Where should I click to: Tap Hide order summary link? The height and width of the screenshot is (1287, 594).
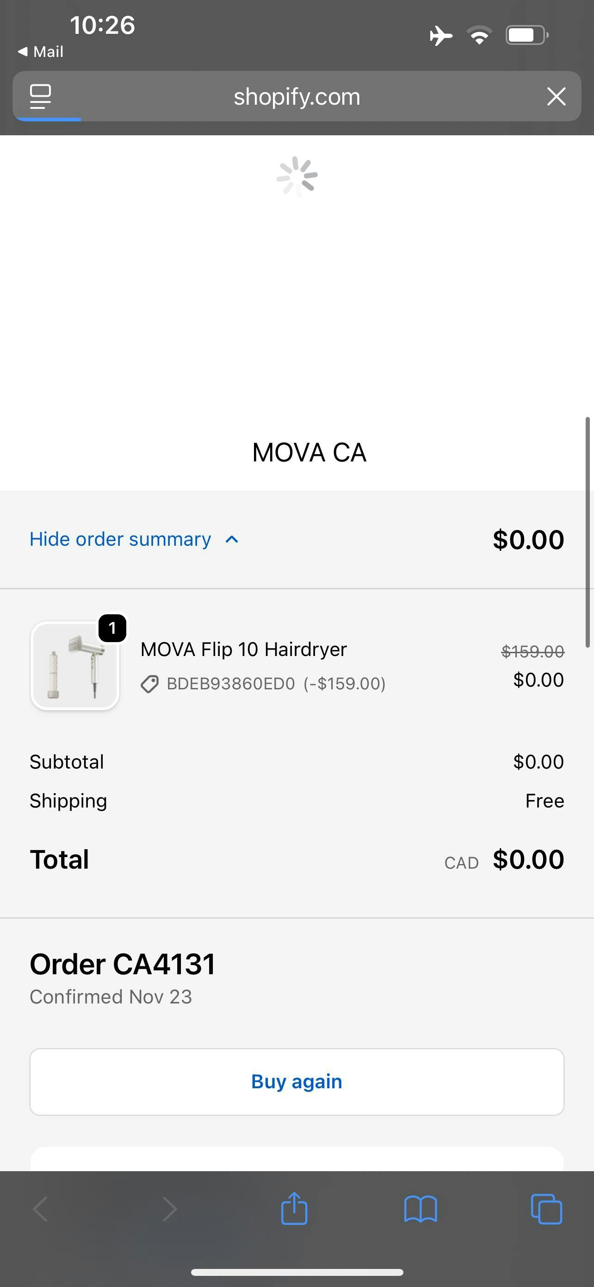(120, 540)
